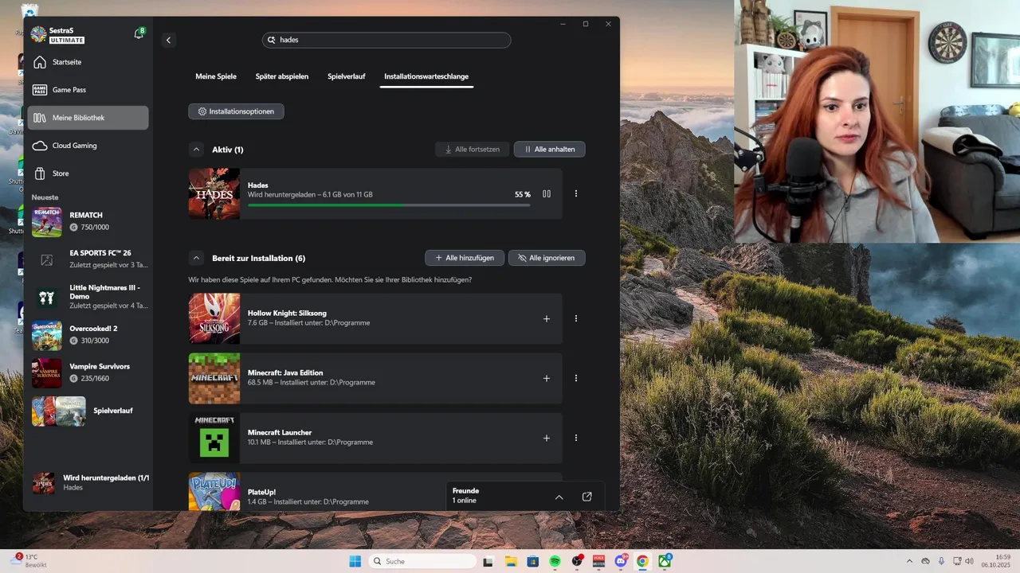Switch to Meine Spiele tab
The image size is (1020, 573).
tap(216, 76)
